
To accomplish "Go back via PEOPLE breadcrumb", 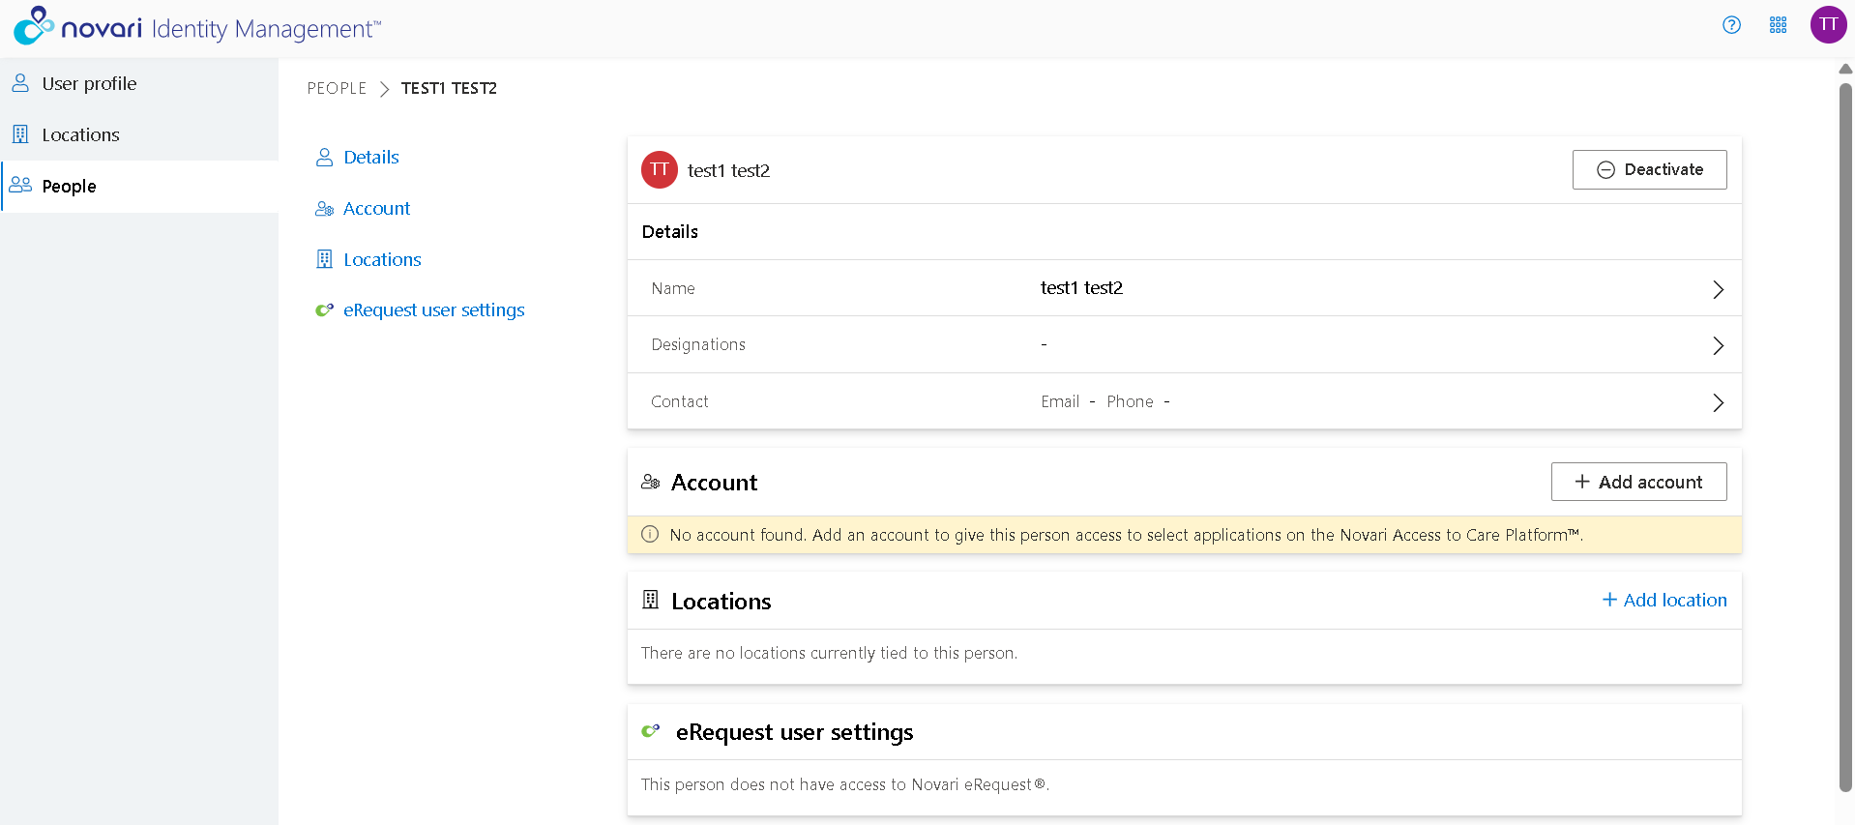I will tap(337, 89).
